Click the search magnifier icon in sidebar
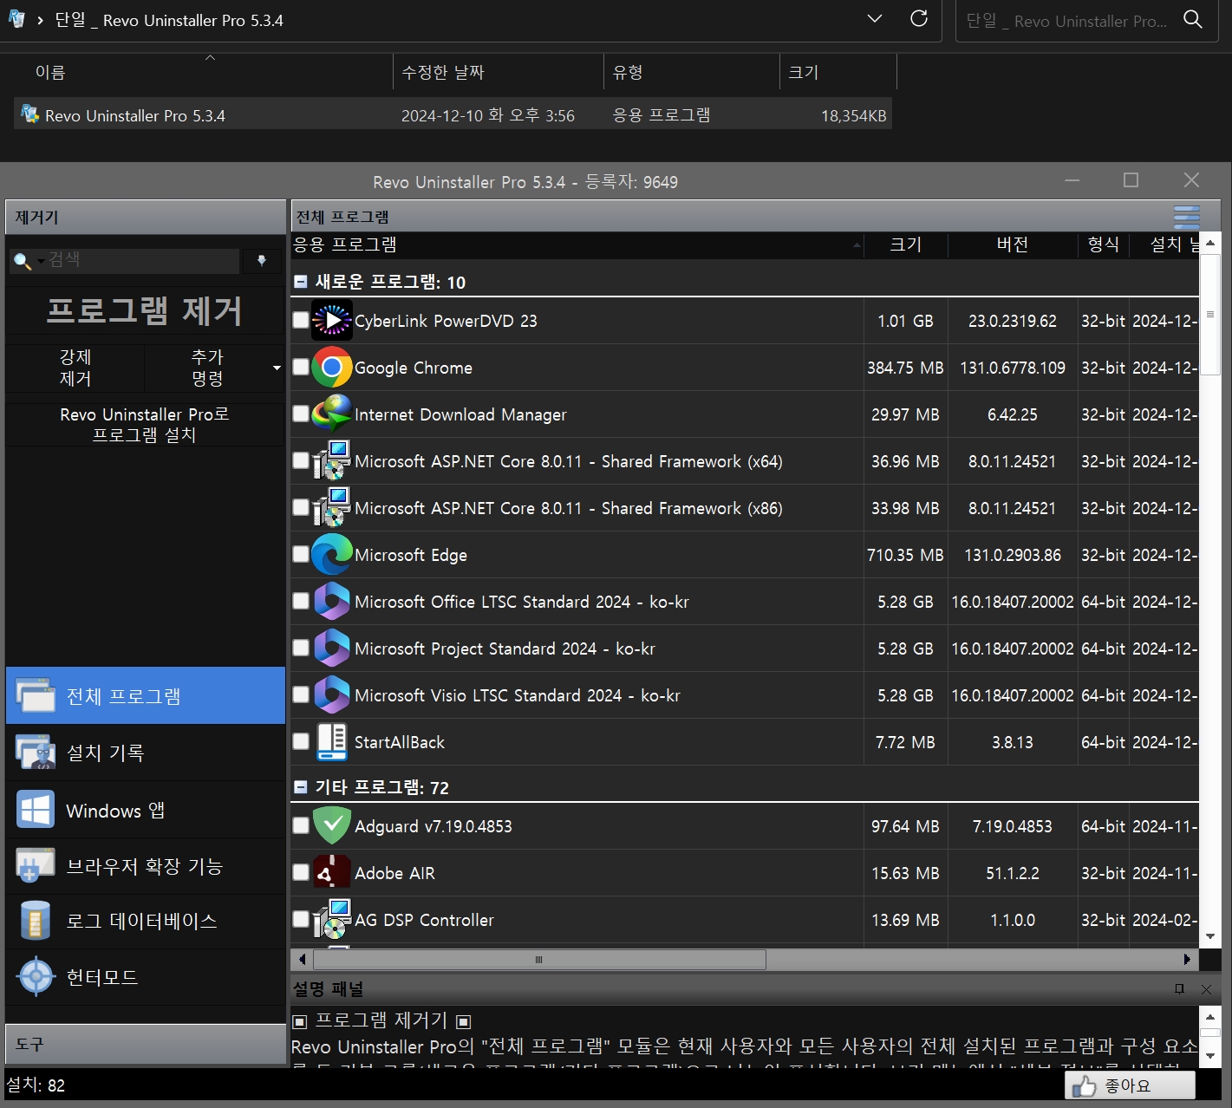 22,260
